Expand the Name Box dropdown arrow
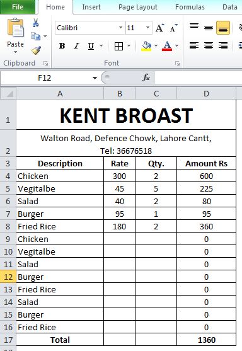242x351 pixels. pos(95,78)
